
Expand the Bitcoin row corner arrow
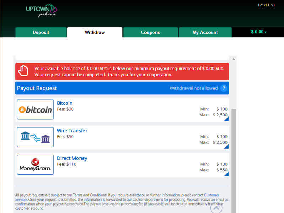[226, 119]
